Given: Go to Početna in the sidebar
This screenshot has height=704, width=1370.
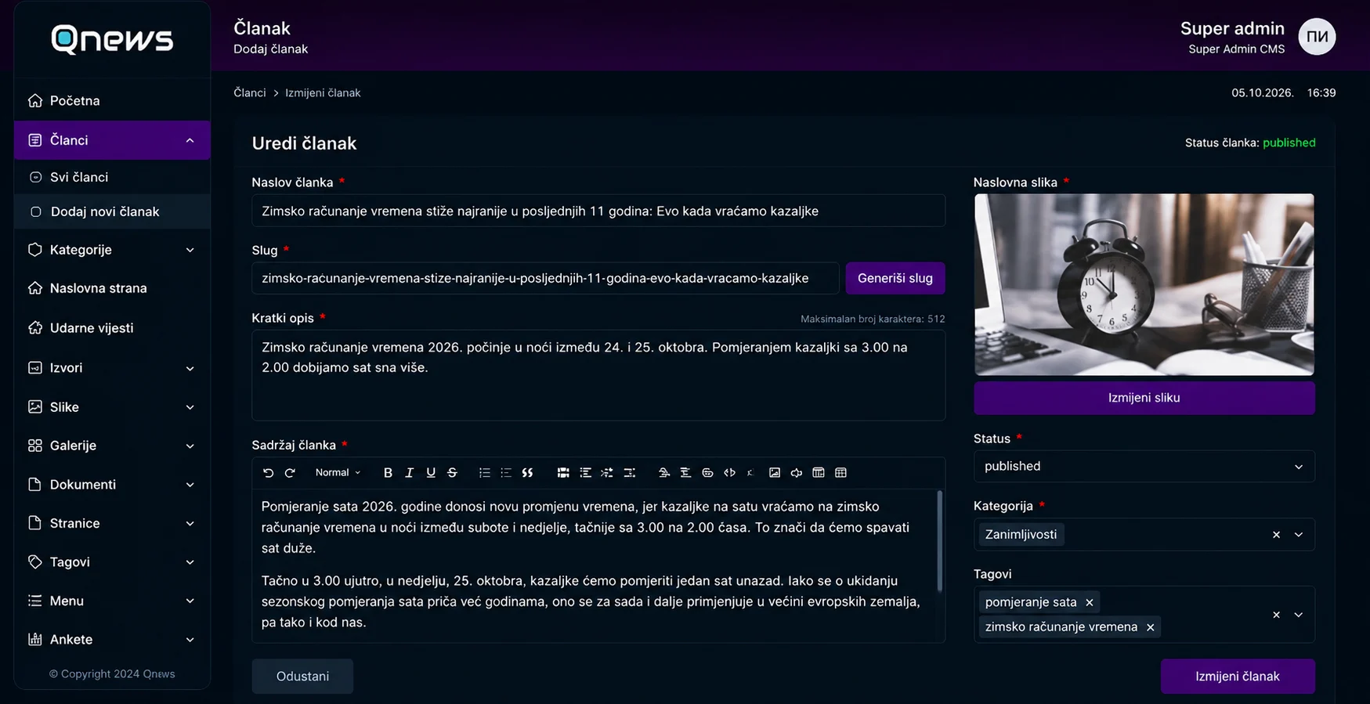Looking at the screenshot, I should tap(112, 101).
